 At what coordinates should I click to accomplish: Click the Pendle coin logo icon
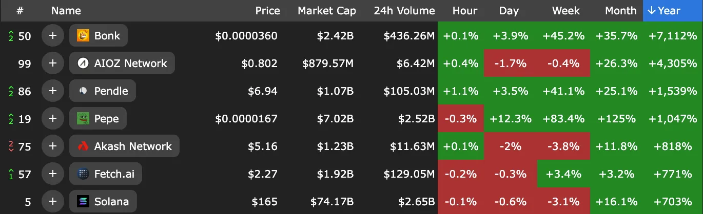point(83,91)
